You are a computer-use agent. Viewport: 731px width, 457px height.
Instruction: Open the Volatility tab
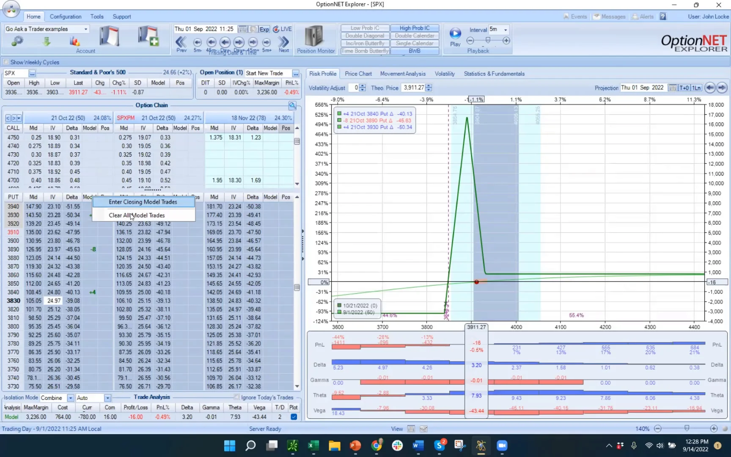(445, 74)
